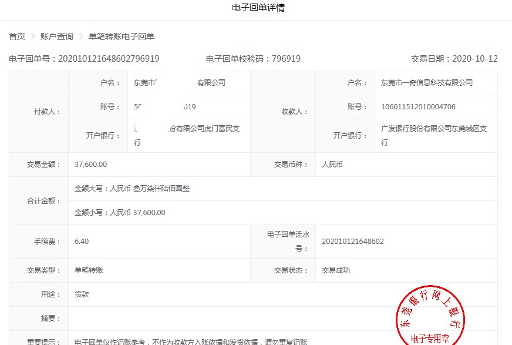Click the breadcrumb chevron after 账户查询
Image resolution: width=512 pixels, height=345 pixels.
coord(81,36)
